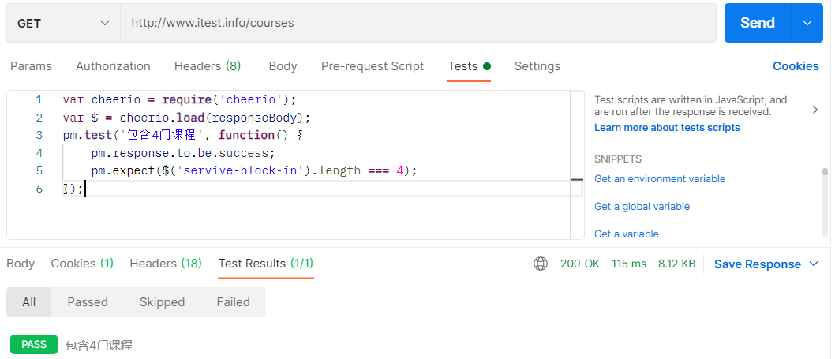The image size is (835, 359).
Task: Open Learn more about tests scripts link
Action: pyautogui.click(x=667, y=128)
